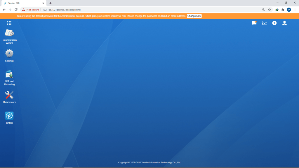Viewport: 299px width, 168px height.
Task: Close the Yeastar S20 tab
Action: 43,3
